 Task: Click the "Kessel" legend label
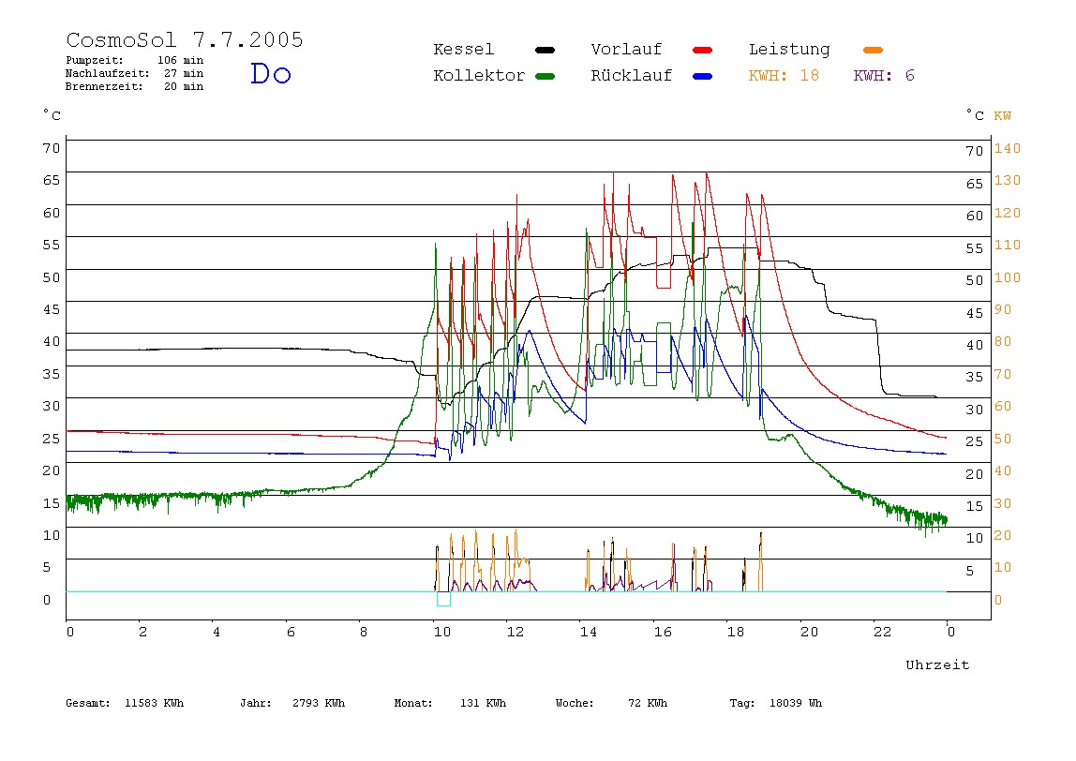point(464,50)
